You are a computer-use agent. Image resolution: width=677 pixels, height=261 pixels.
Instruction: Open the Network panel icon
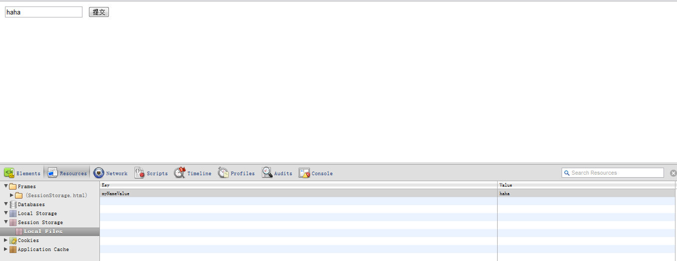click(99, 173)
